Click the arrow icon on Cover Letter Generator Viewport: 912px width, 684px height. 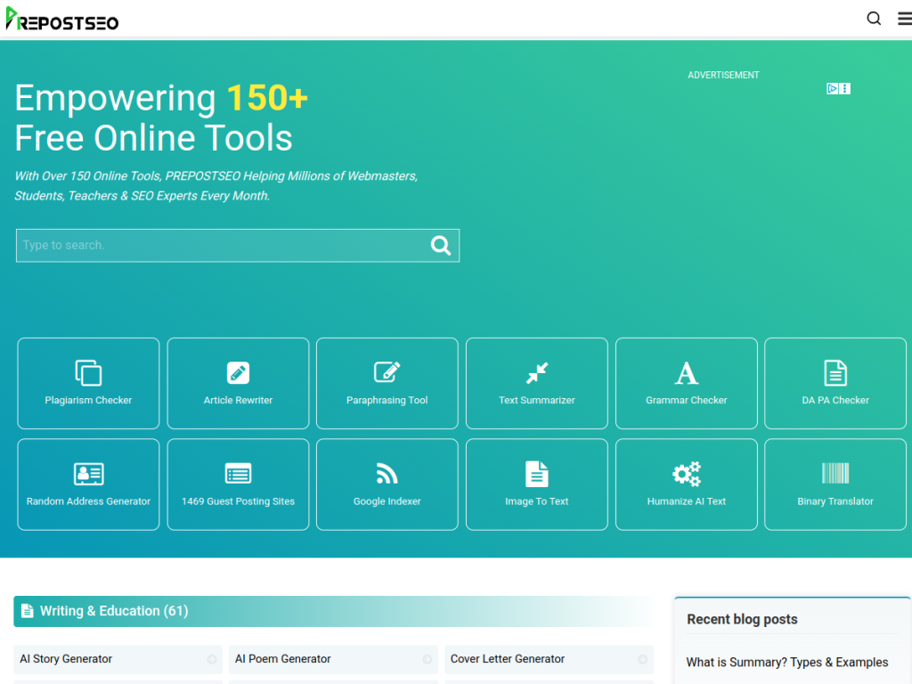coord(643,659)
